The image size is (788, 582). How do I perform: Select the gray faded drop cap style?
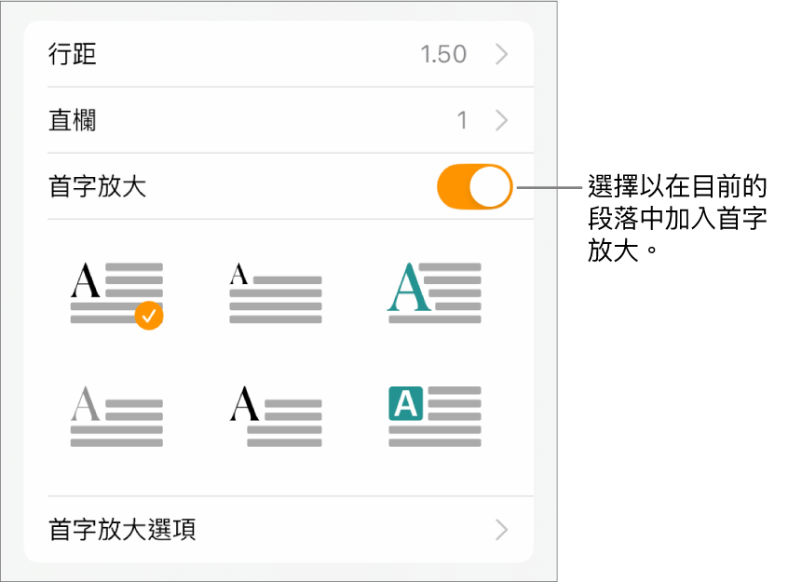(x=116, y=416)
